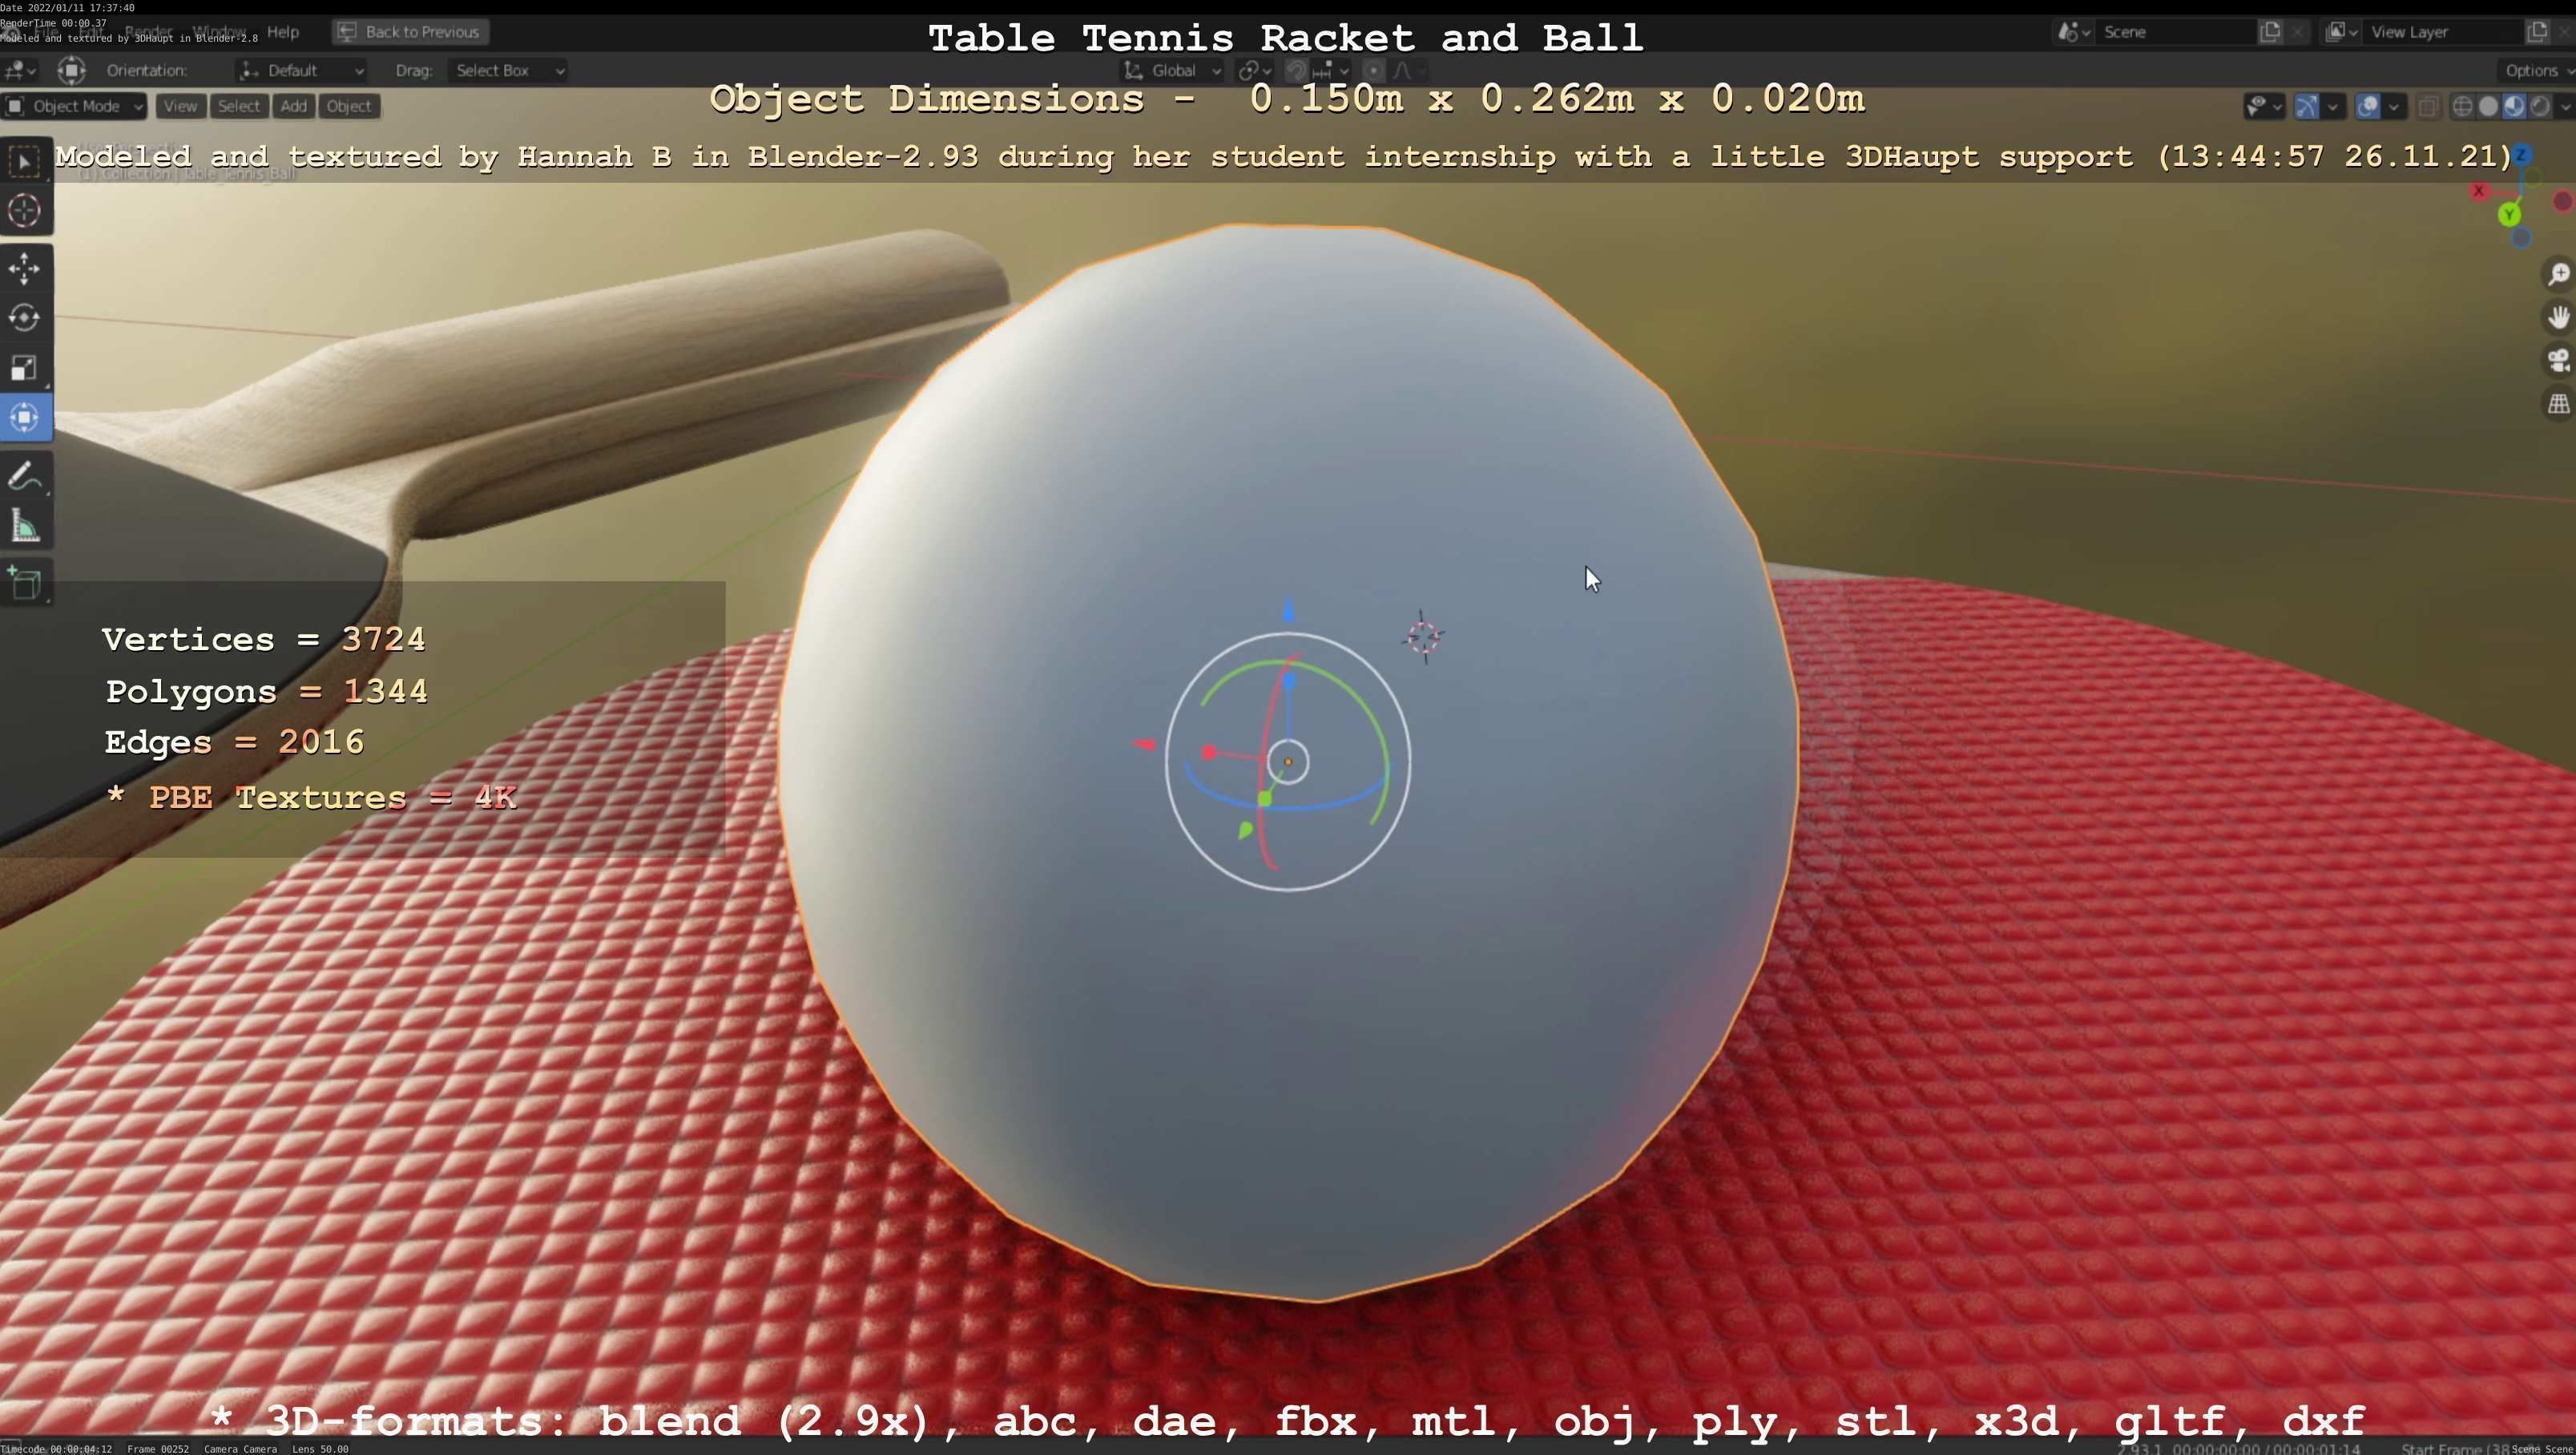
Task: Select the Measure tool
Action: pyautogui.click(x=25, y=527)
